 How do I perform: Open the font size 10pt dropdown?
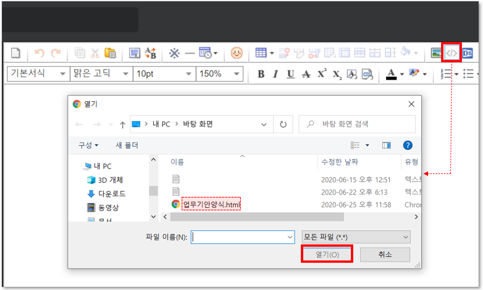coord(164,73)
